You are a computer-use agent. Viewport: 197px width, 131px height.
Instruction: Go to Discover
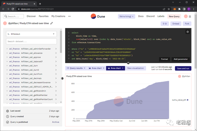click(x=31, y=16)
